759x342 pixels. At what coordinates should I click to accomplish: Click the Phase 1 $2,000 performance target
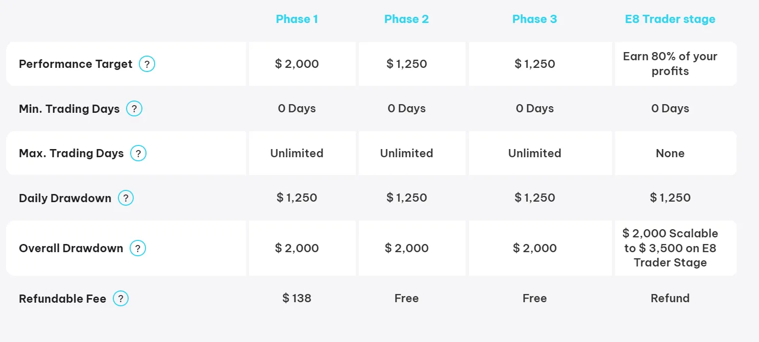tap(297, 64)
